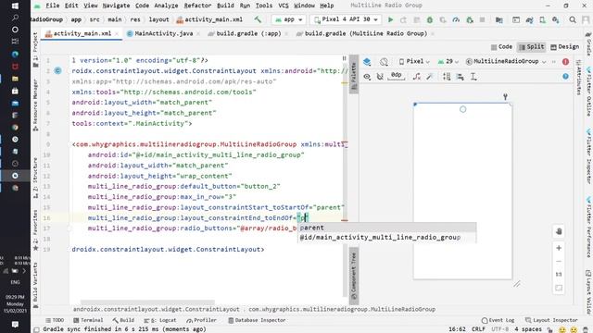Open SDK Manager icon in toolbar
Viewport: 593px width, 333px height.
(556, 19)
